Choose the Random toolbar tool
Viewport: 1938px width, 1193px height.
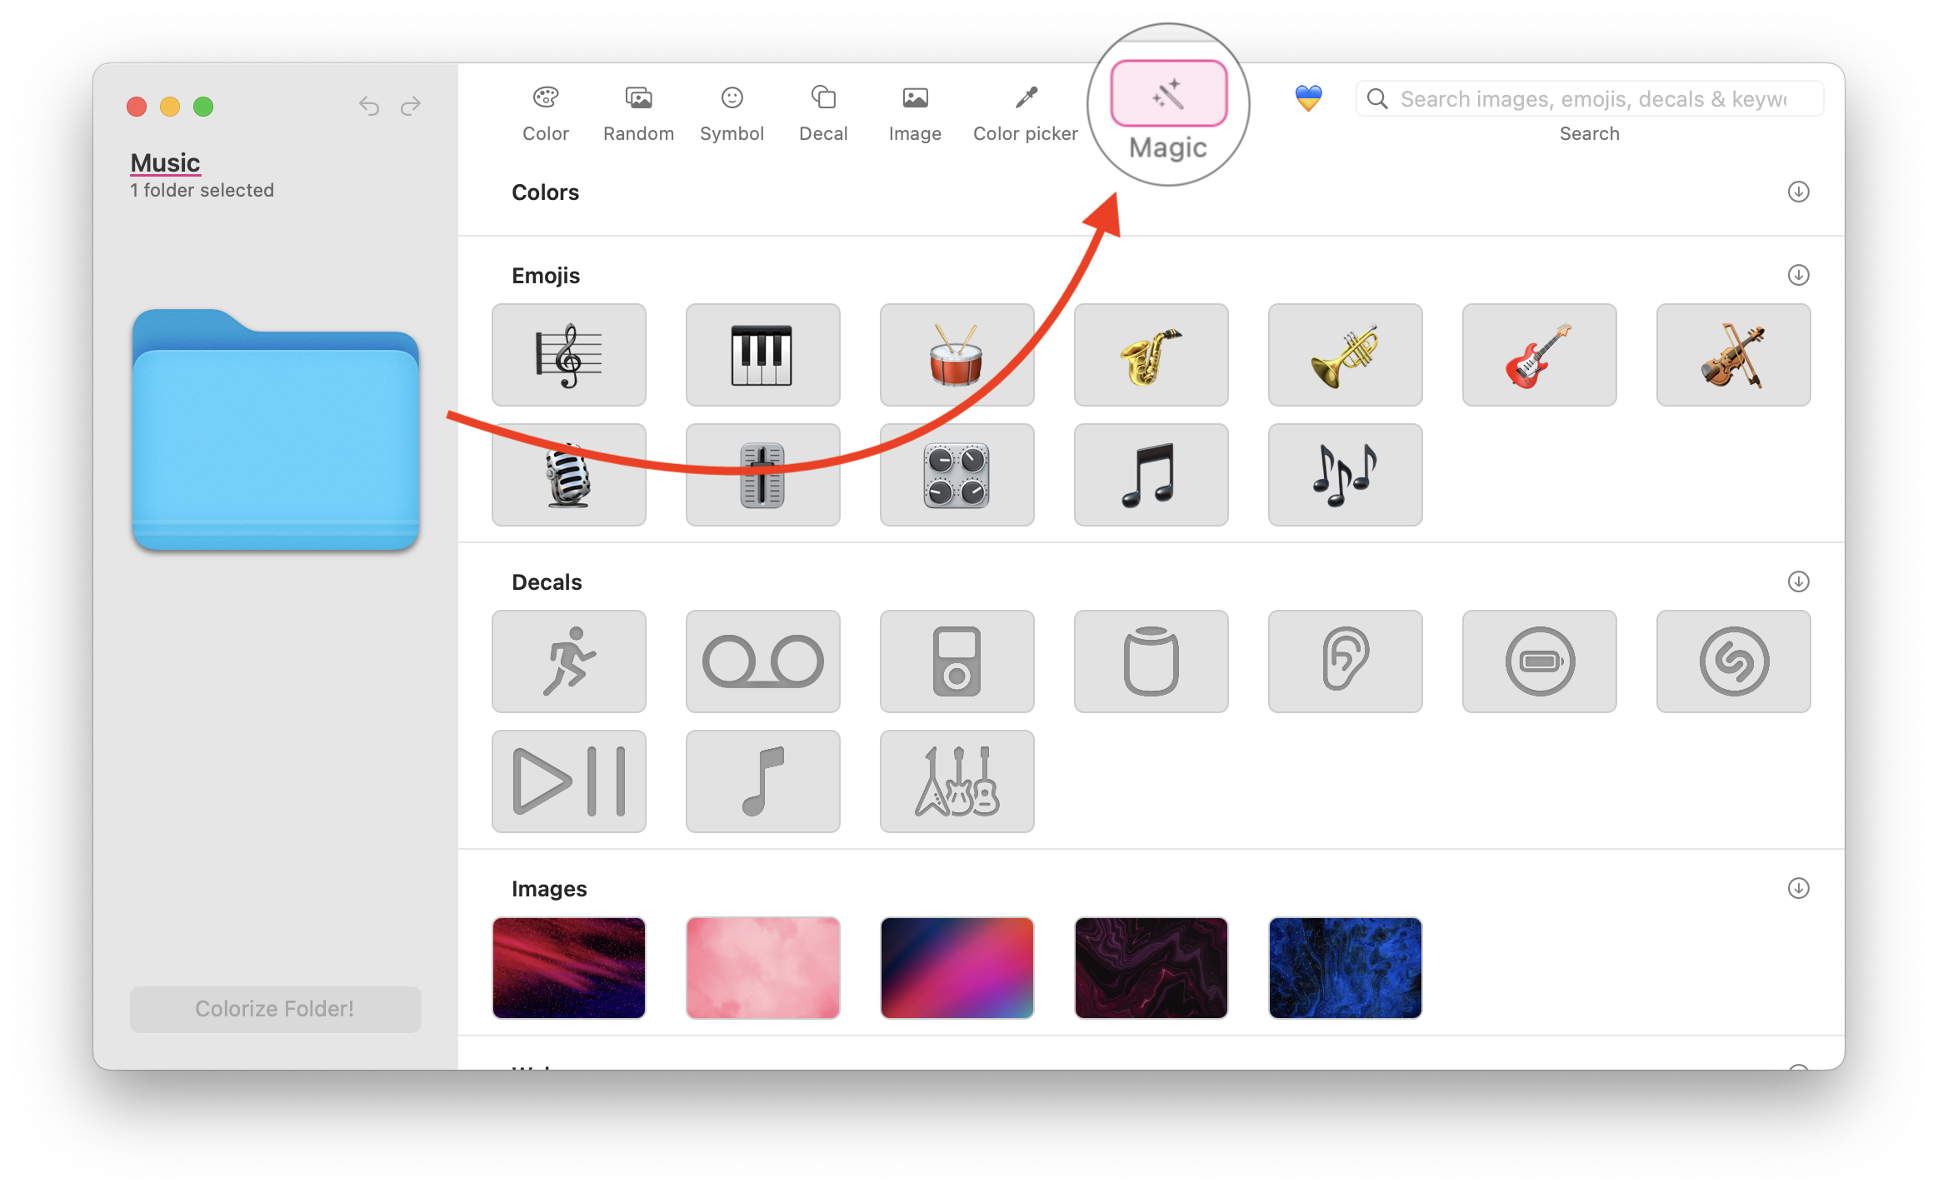point(638,112)
